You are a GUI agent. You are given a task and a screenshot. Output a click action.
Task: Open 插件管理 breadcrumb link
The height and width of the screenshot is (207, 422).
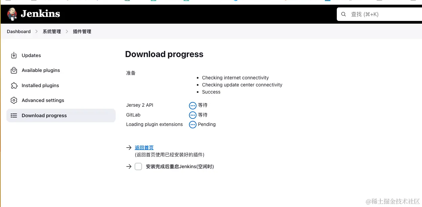point(82,31)
